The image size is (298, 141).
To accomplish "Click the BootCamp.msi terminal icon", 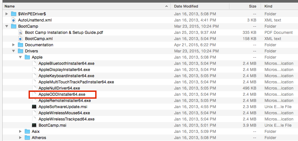I will point(34,125).
